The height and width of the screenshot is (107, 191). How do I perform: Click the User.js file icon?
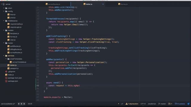tap(8, 40)
